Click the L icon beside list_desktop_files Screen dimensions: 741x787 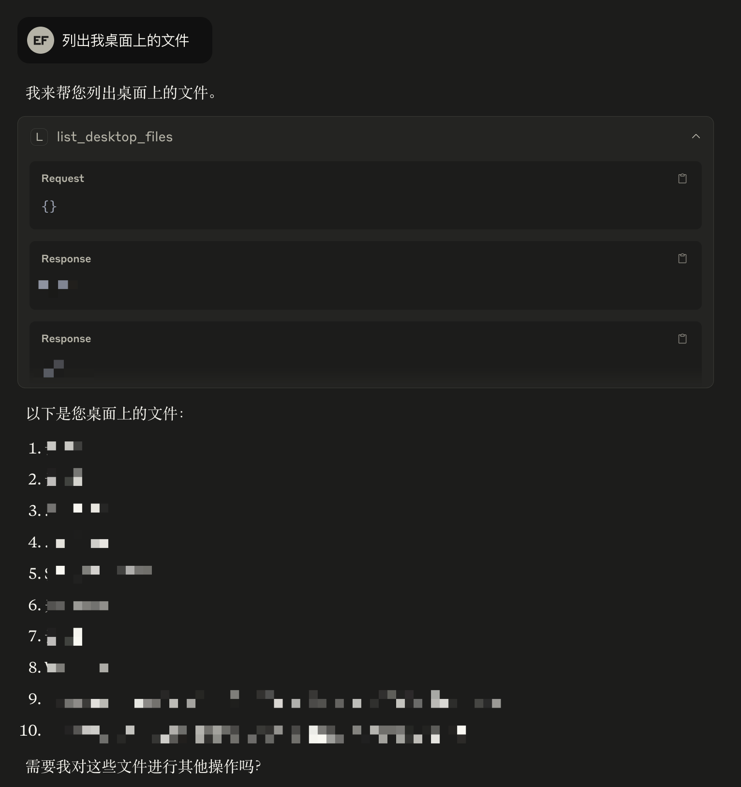pyautogui.click(x=39, y=137)
